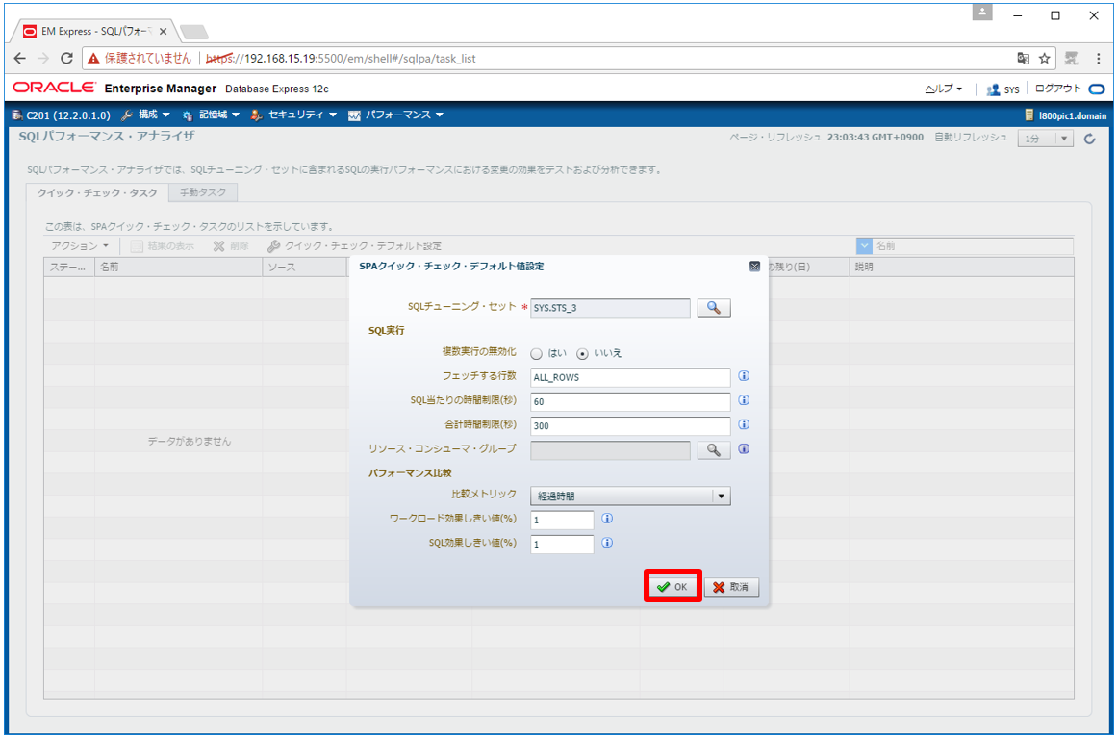The width and height of the screenshot is (1117, 739).
Task: Show info for rows to fetch field
Action: coord(744,376)
